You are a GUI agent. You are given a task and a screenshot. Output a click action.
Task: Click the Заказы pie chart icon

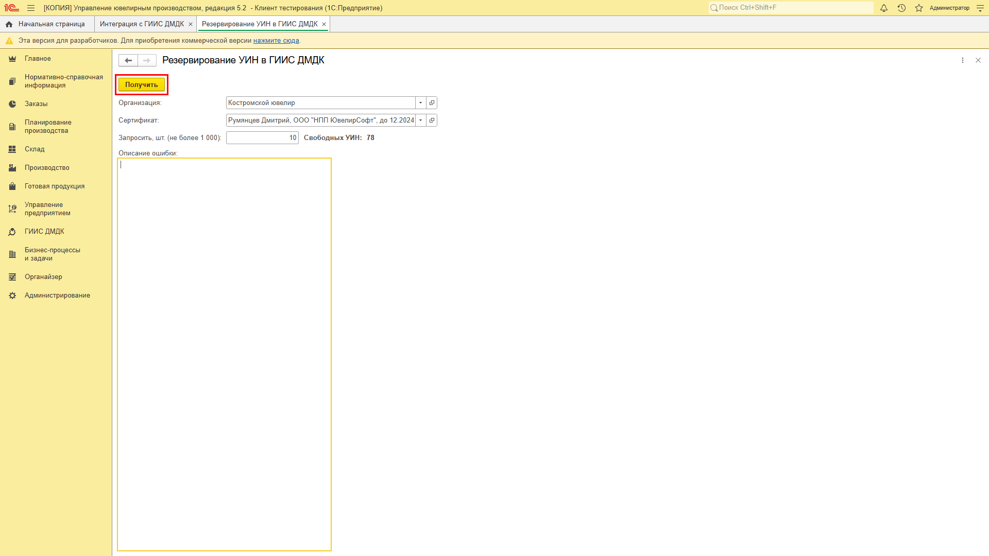pos(12,104)
